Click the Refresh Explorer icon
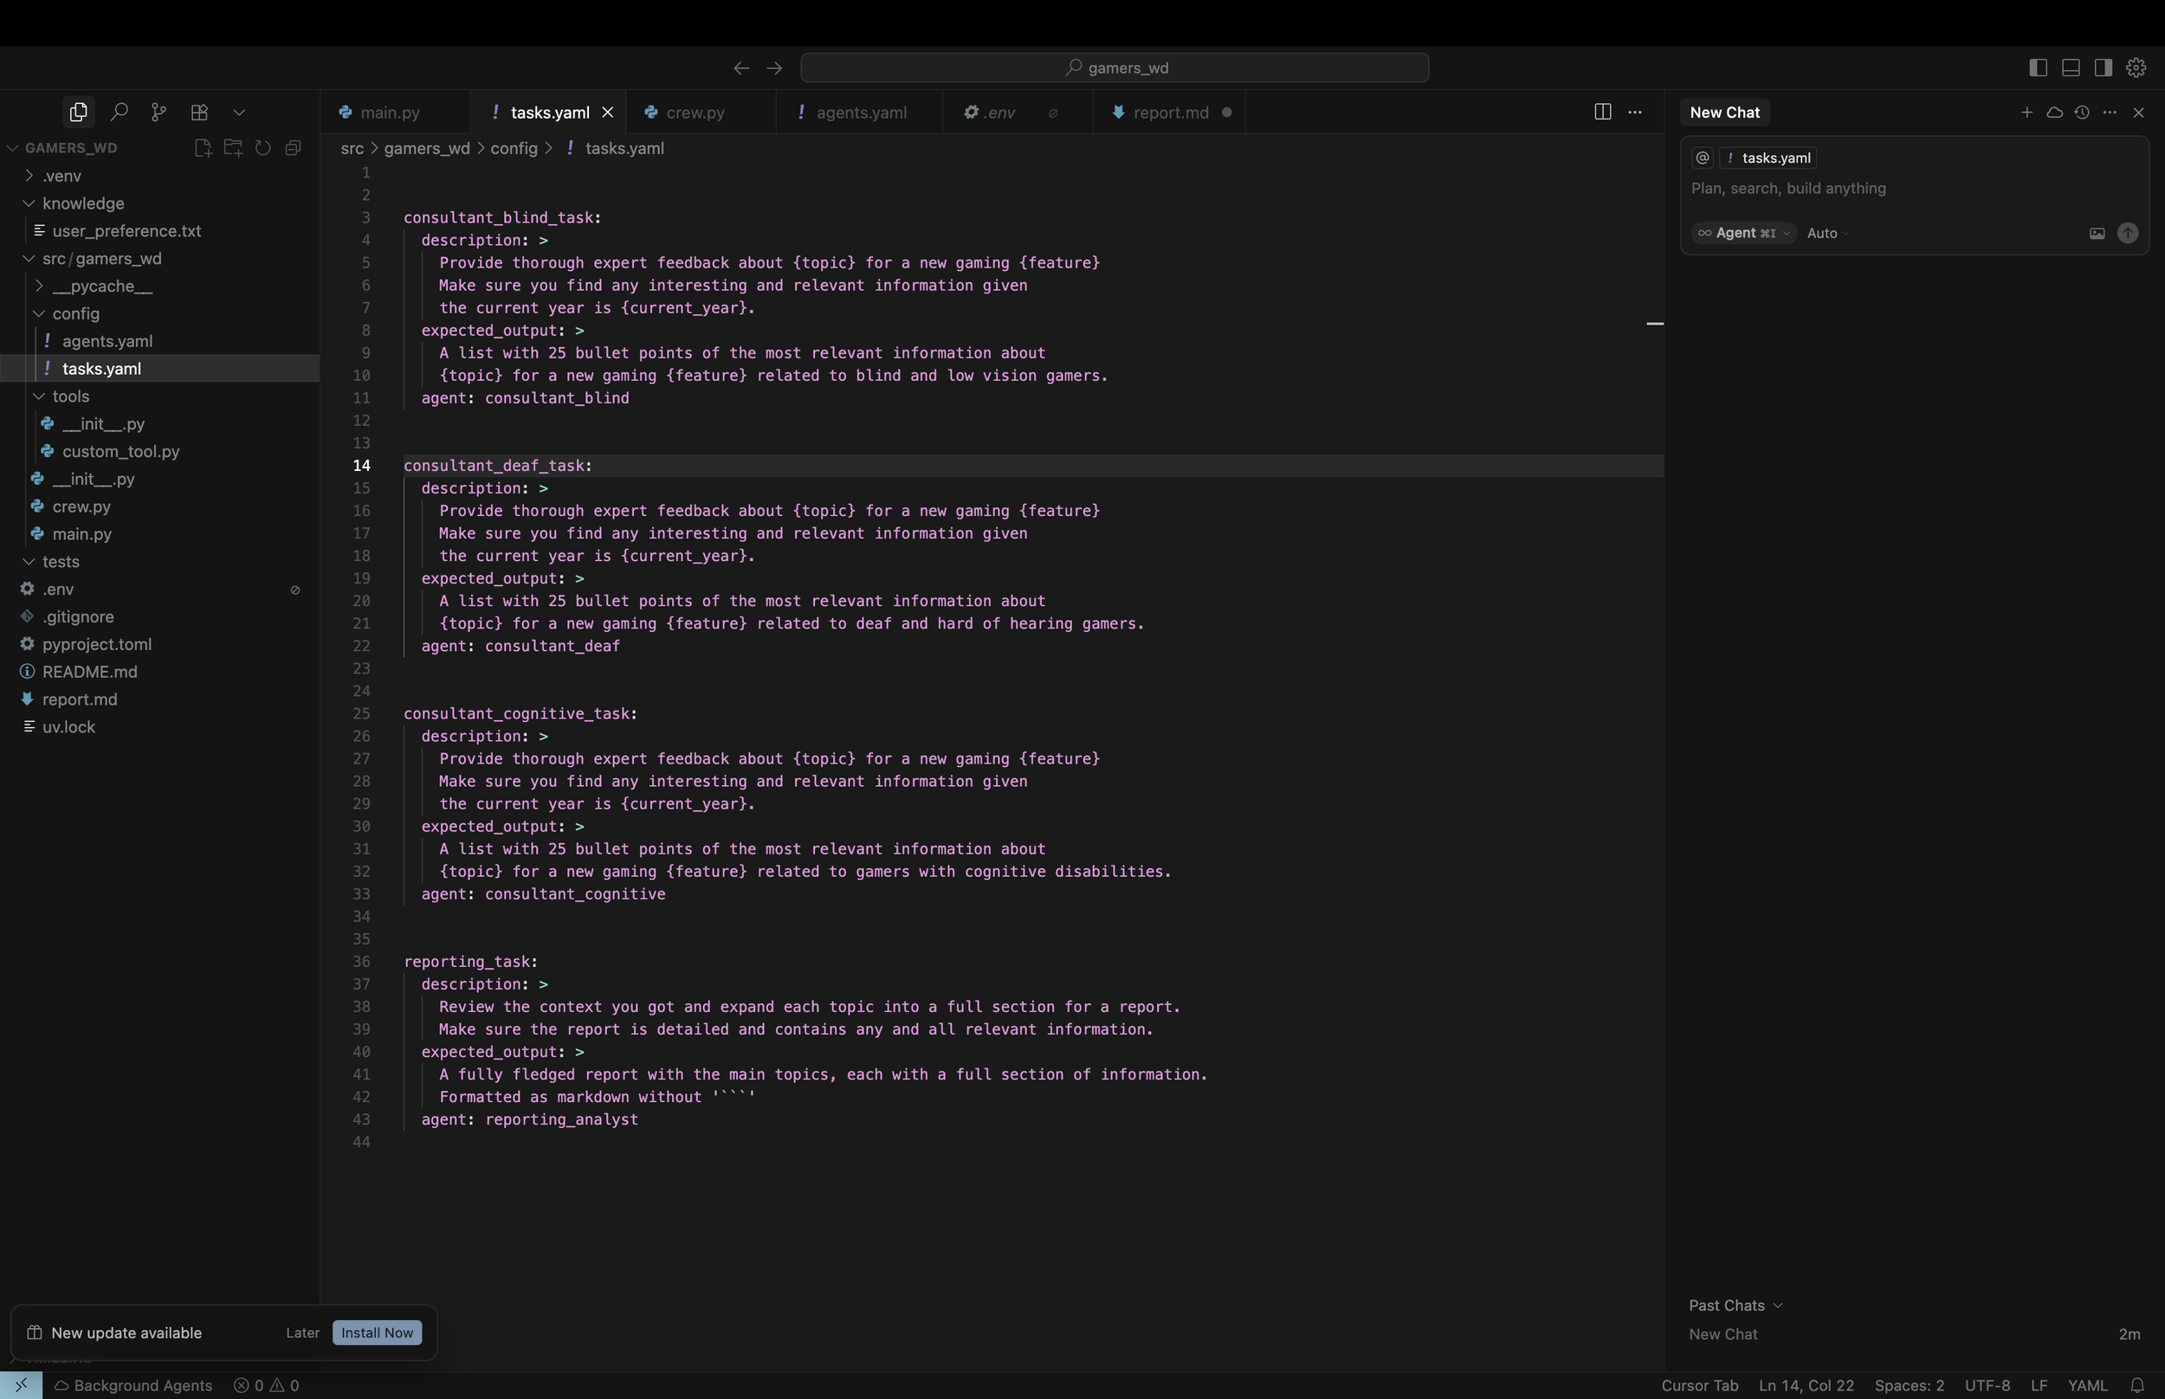Screen dimensions: 2165x1399 pyautogui.click(x=262, y=148)
